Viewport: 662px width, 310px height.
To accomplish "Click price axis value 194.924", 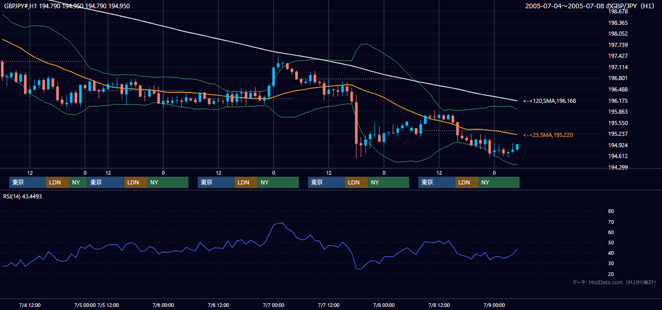I will click(617, 145).
